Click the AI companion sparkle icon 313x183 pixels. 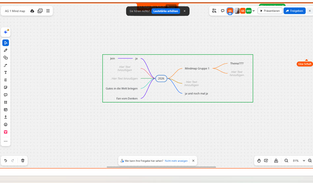[x=6, y=32]
